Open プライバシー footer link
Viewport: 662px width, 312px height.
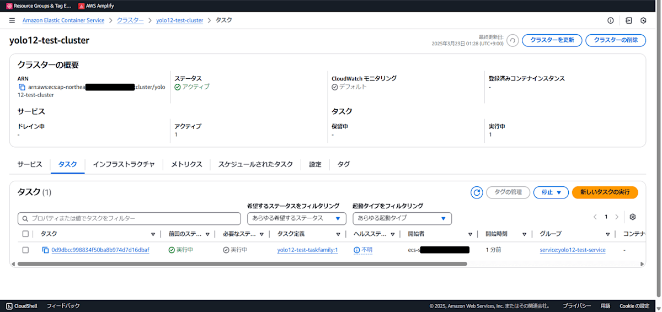click(x=577, y=306)
